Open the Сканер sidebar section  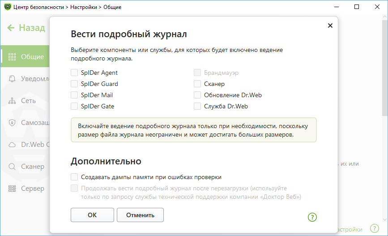(33, 167)
